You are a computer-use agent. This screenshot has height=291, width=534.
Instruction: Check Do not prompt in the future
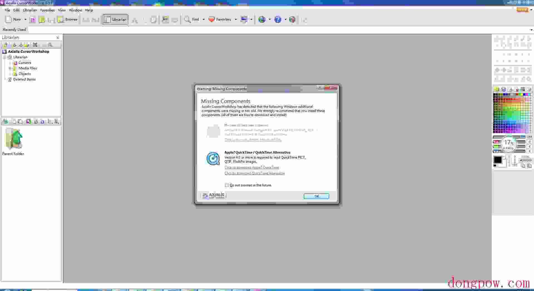pyautogui.click(x=227, y=185)
